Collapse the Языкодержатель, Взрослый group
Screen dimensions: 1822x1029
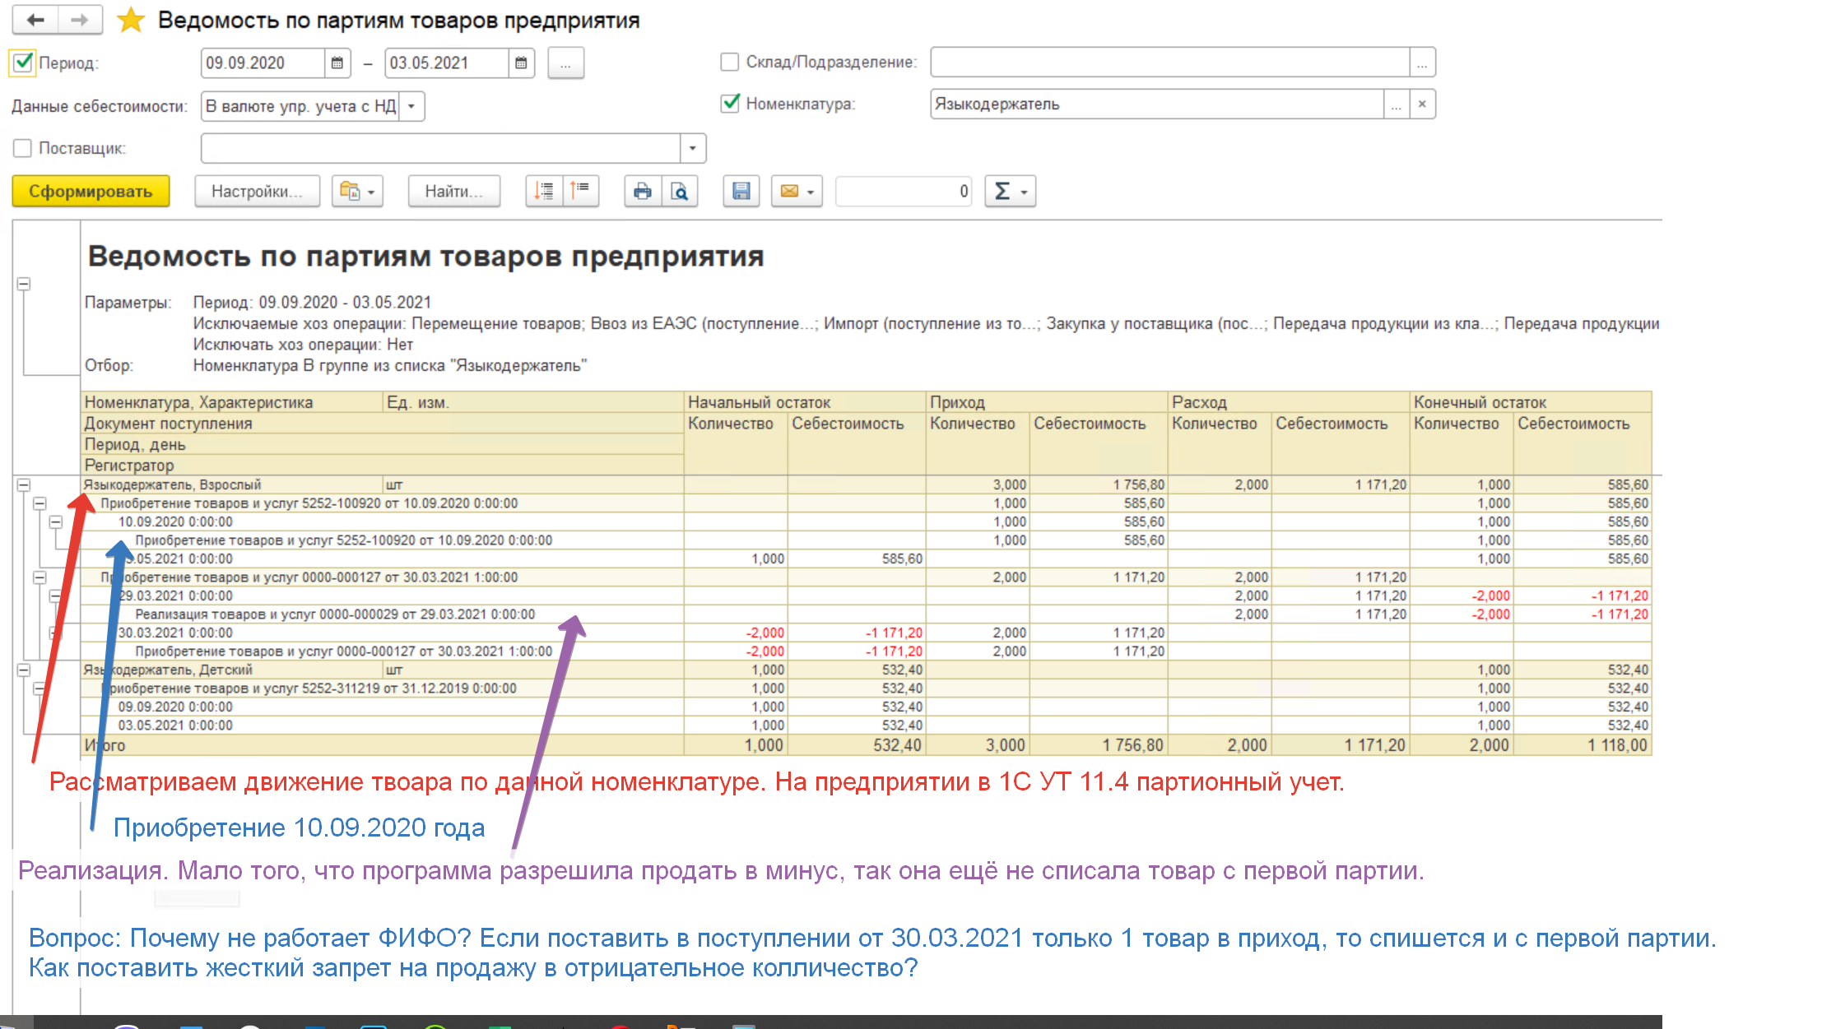coord(24,485)
